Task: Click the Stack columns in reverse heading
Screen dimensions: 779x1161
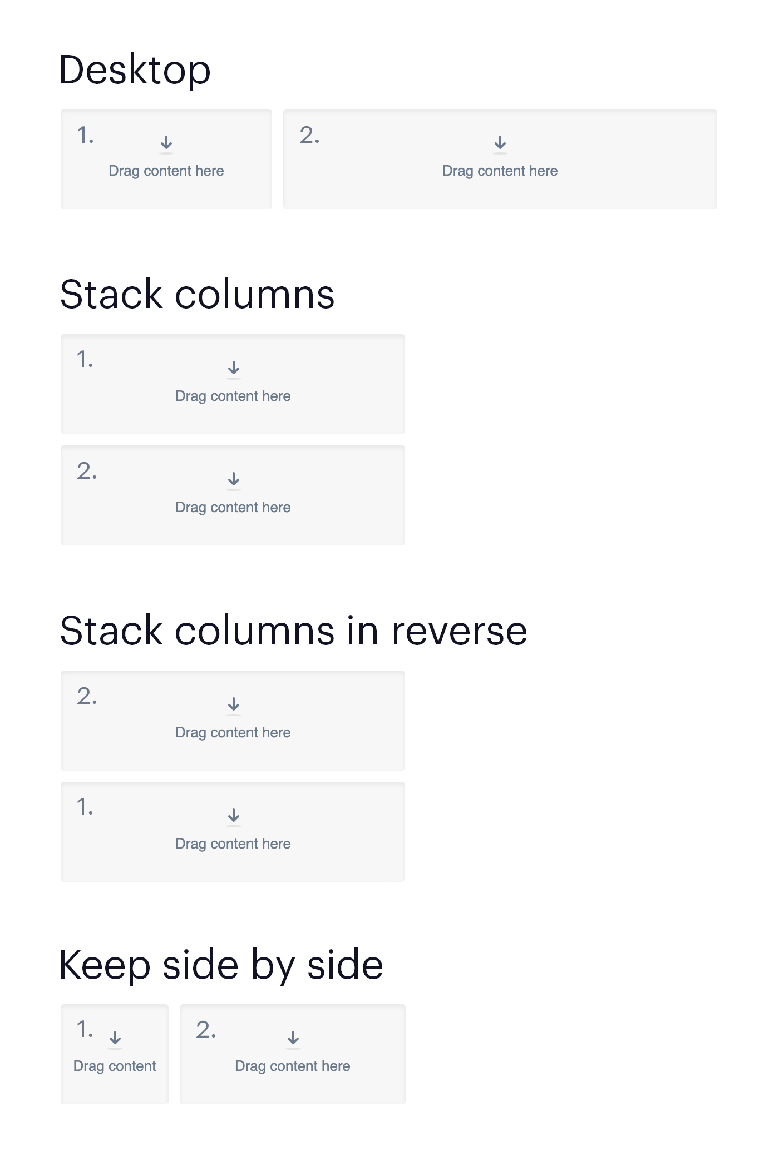Action: click(x=294, y=630)
